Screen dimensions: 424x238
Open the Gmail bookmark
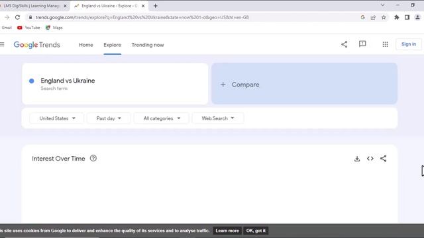click(7, 28)
